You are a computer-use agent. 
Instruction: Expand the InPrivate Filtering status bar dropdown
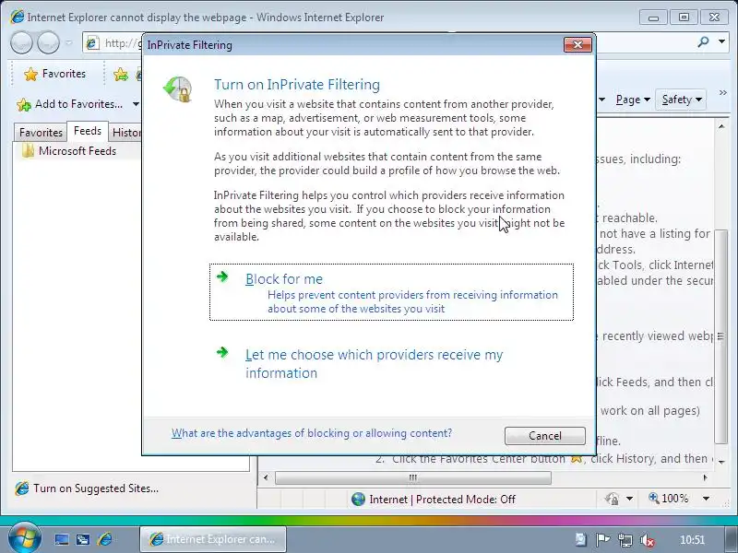point(629,499)
